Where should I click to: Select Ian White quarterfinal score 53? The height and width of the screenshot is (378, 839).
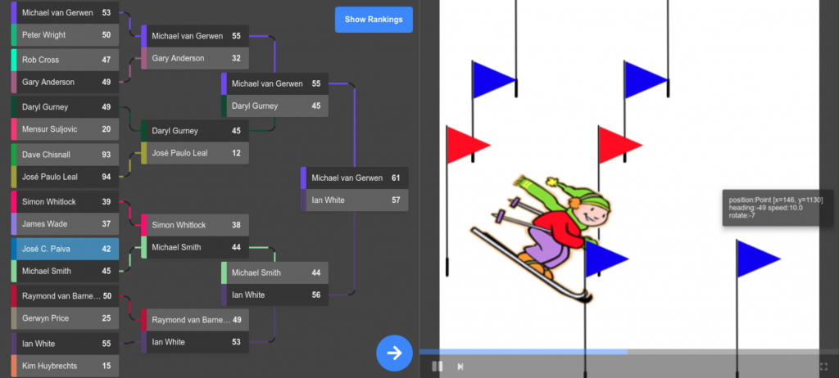click(195, 342)
